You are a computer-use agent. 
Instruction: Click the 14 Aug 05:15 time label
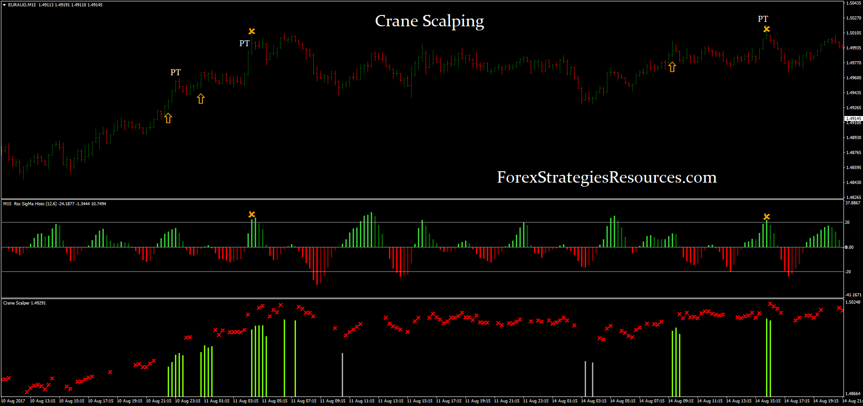623,401
